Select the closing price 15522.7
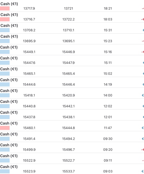Image resolution: width=144 pixels, height=174 pixels. coord(69,160)
